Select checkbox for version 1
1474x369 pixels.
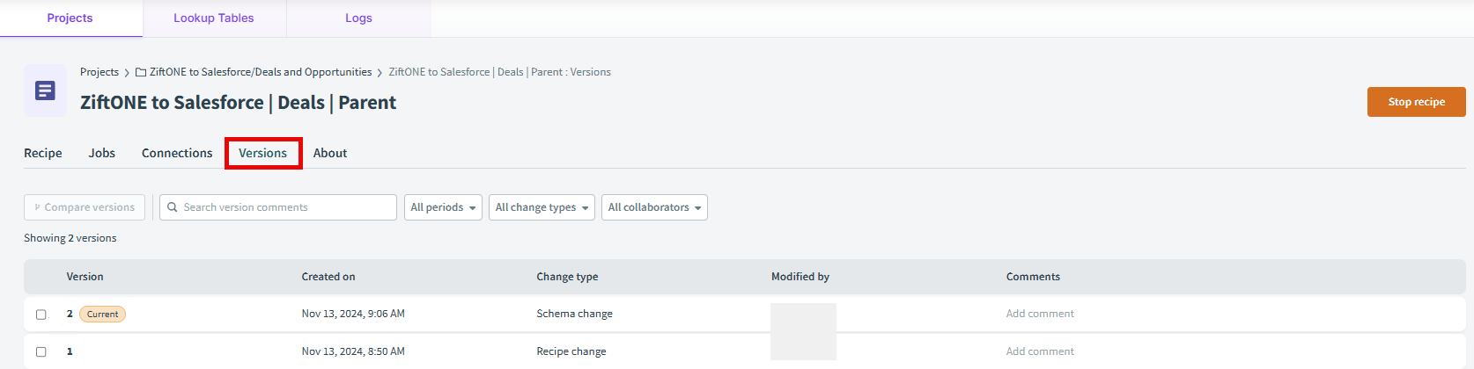pyautogui.click(x=41, y=351)
